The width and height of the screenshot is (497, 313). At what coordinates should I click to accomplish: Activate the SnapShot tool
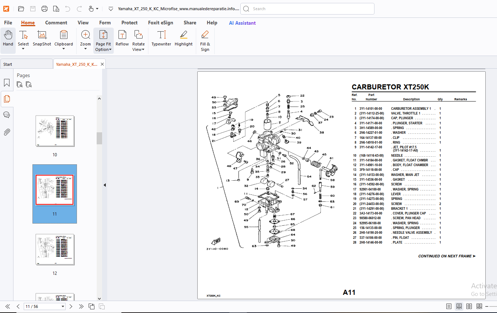click(x=42, y=39)
